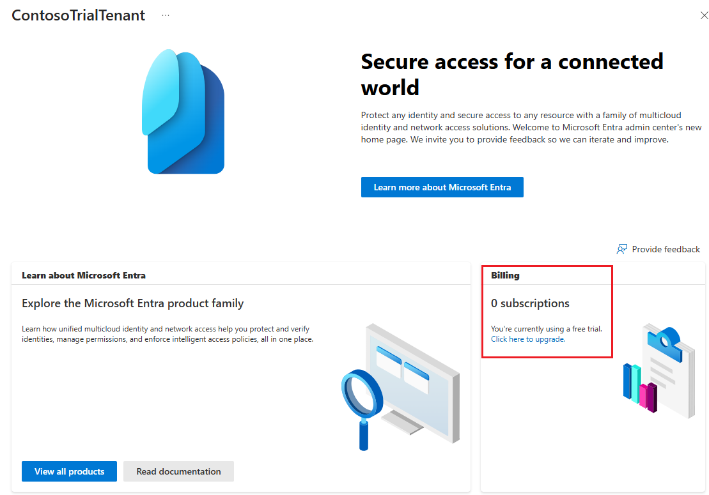Select the 0 subscriptions text in Billing
The height and width of the screenshot is (495, 709).
coord(530,303)
